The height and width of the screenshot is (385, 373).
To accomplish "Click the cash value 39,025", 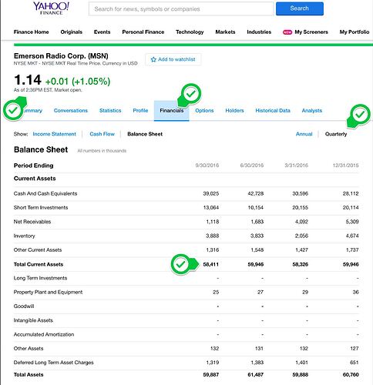I will point(211,193).
